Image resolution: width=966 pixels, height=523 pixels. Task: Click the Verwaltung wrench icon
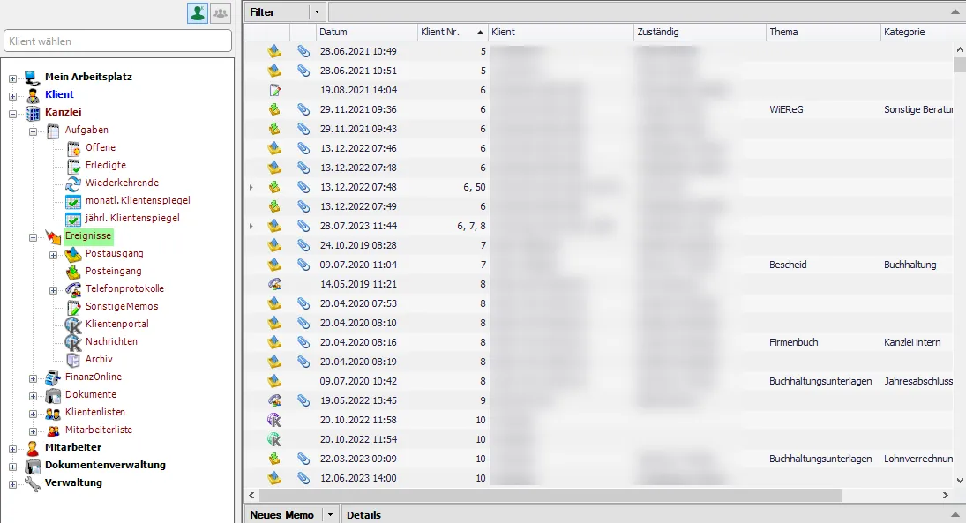coord(33,483)
